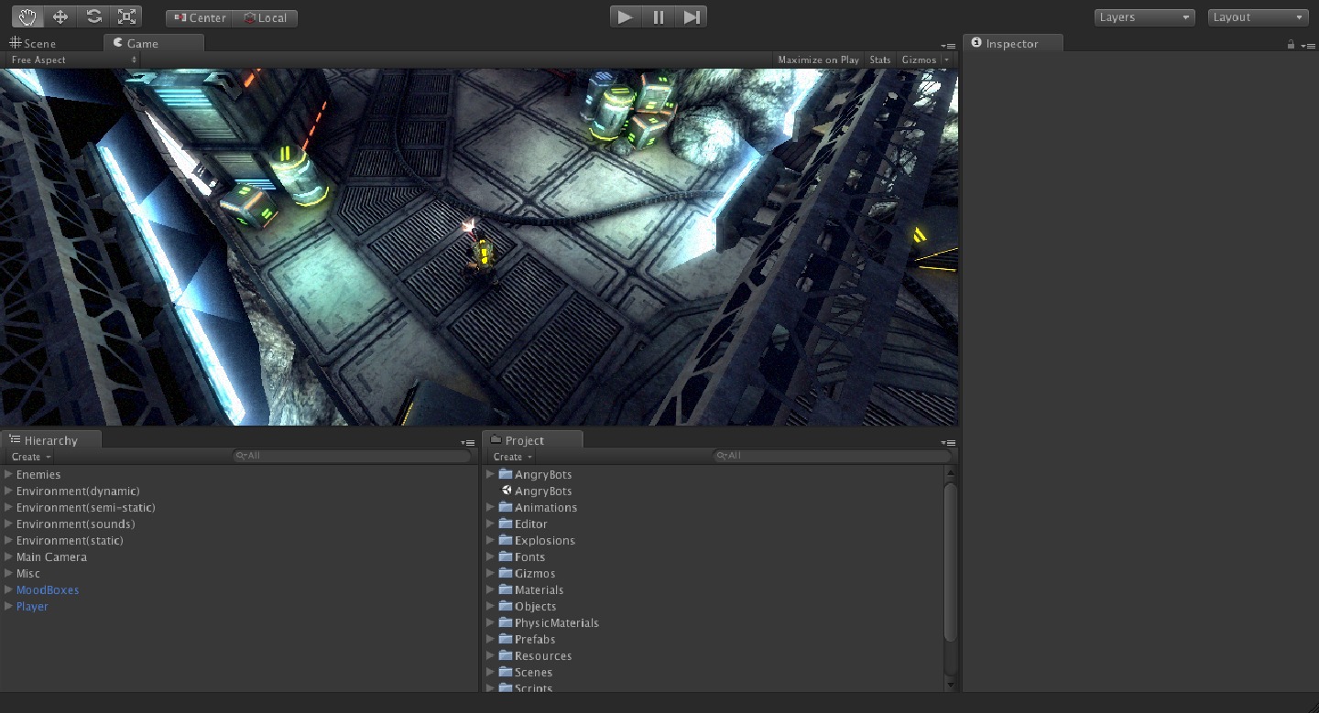Open the Project Create menu

click(512, 457)
